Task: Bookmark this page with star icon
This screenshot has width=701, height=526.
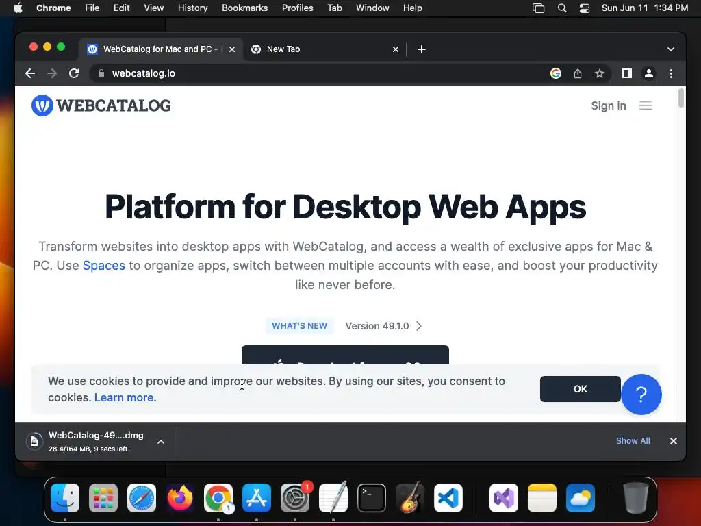Action: pos(600,73)
